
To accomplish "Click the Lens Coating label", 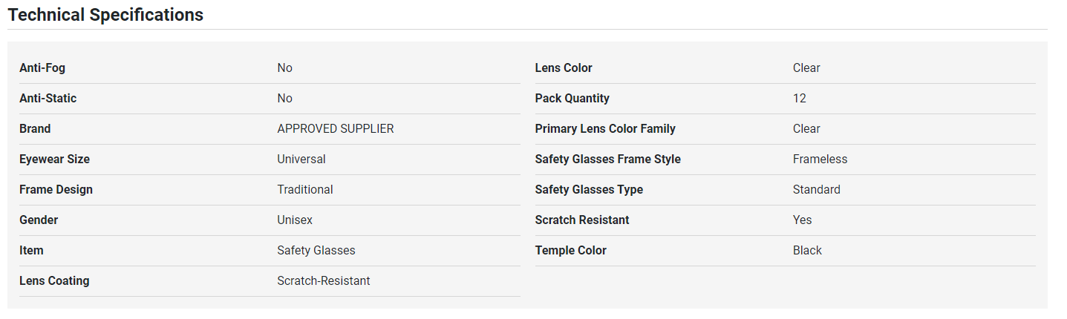I will [x=54, y=280].
